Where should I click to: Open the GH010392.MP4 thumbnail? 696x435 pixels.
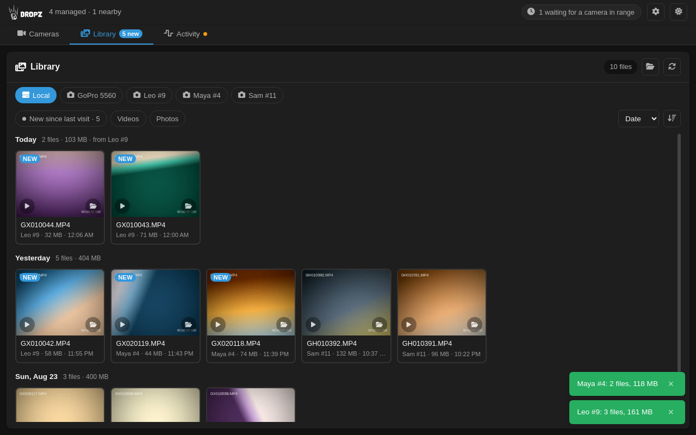[x=346, y=302]
